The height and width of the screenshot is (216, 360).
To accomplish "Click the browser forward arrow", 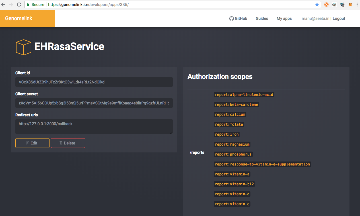I will (x=11, y=5).
